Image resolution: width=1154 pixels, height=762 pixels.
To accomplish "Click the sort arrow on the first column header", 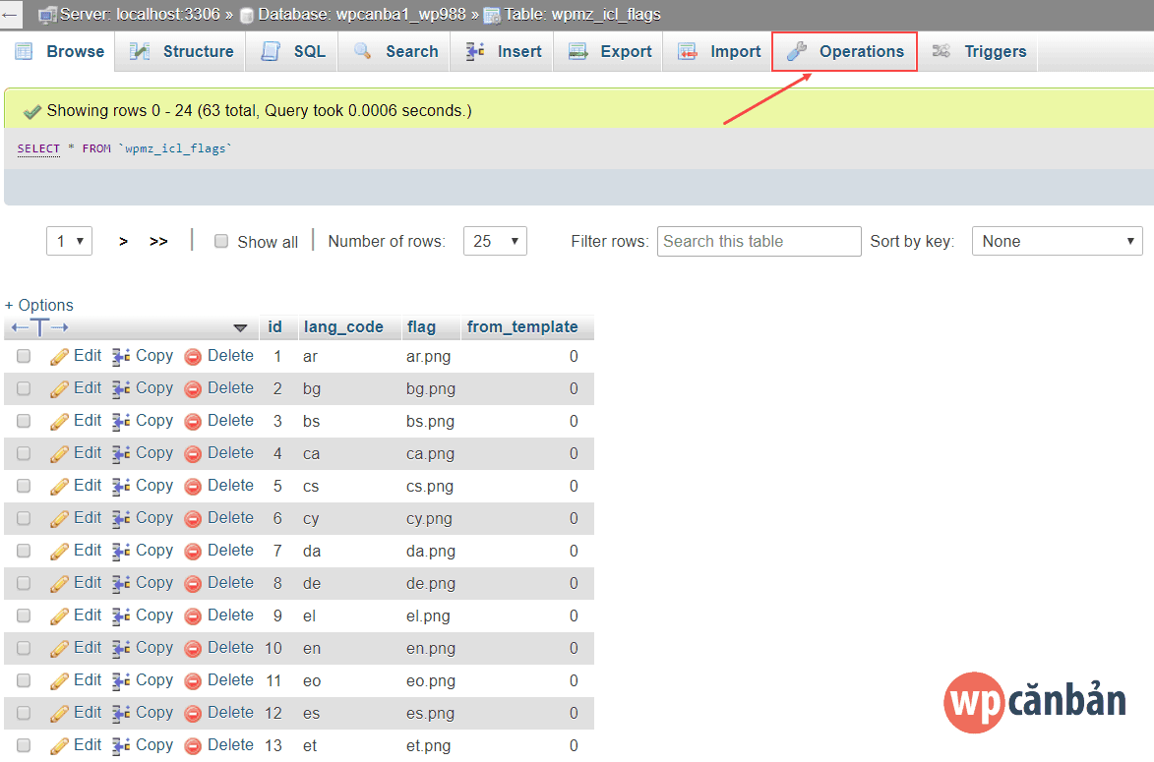I will pos(241,327).
